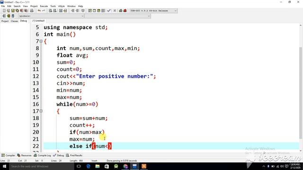Collapse the code fold at line 7

[41, 41]
